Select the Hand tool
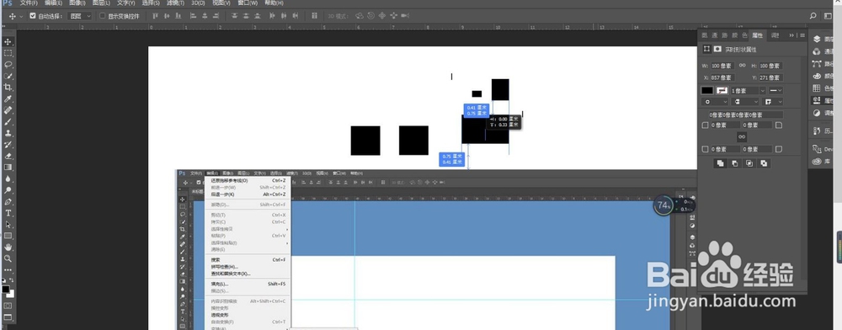This screenshot has height=330, width=842. tap(8, 247)
